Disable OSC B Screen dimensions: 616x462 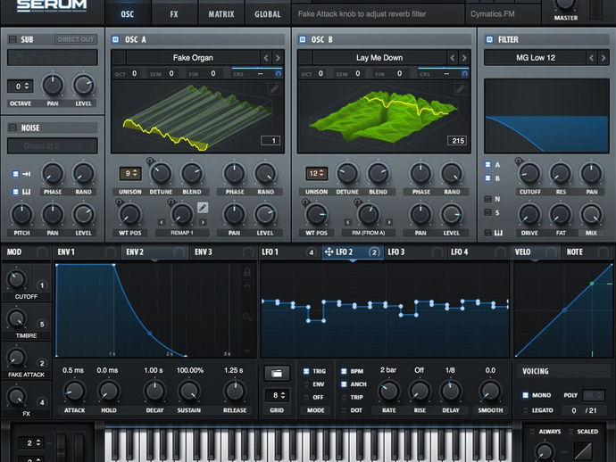tap(302, 39)
